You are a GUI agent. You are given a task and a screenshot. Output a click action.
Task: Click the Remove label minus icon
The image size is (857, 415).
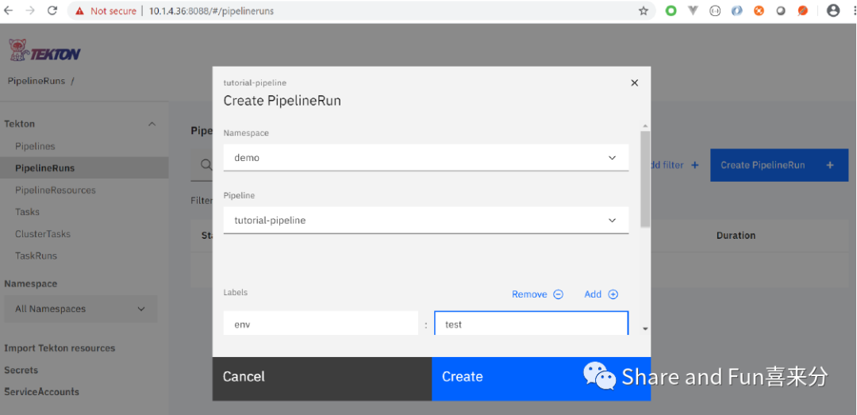(559, 294)
